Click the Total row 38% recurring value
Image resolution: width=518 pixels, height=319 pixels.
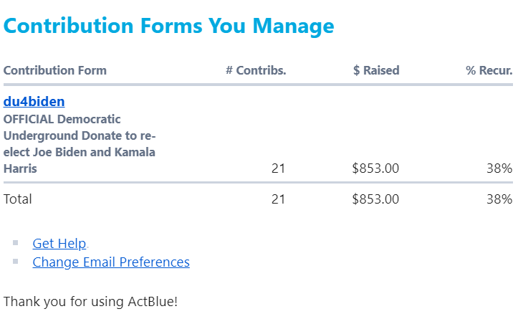coord(499,199)
